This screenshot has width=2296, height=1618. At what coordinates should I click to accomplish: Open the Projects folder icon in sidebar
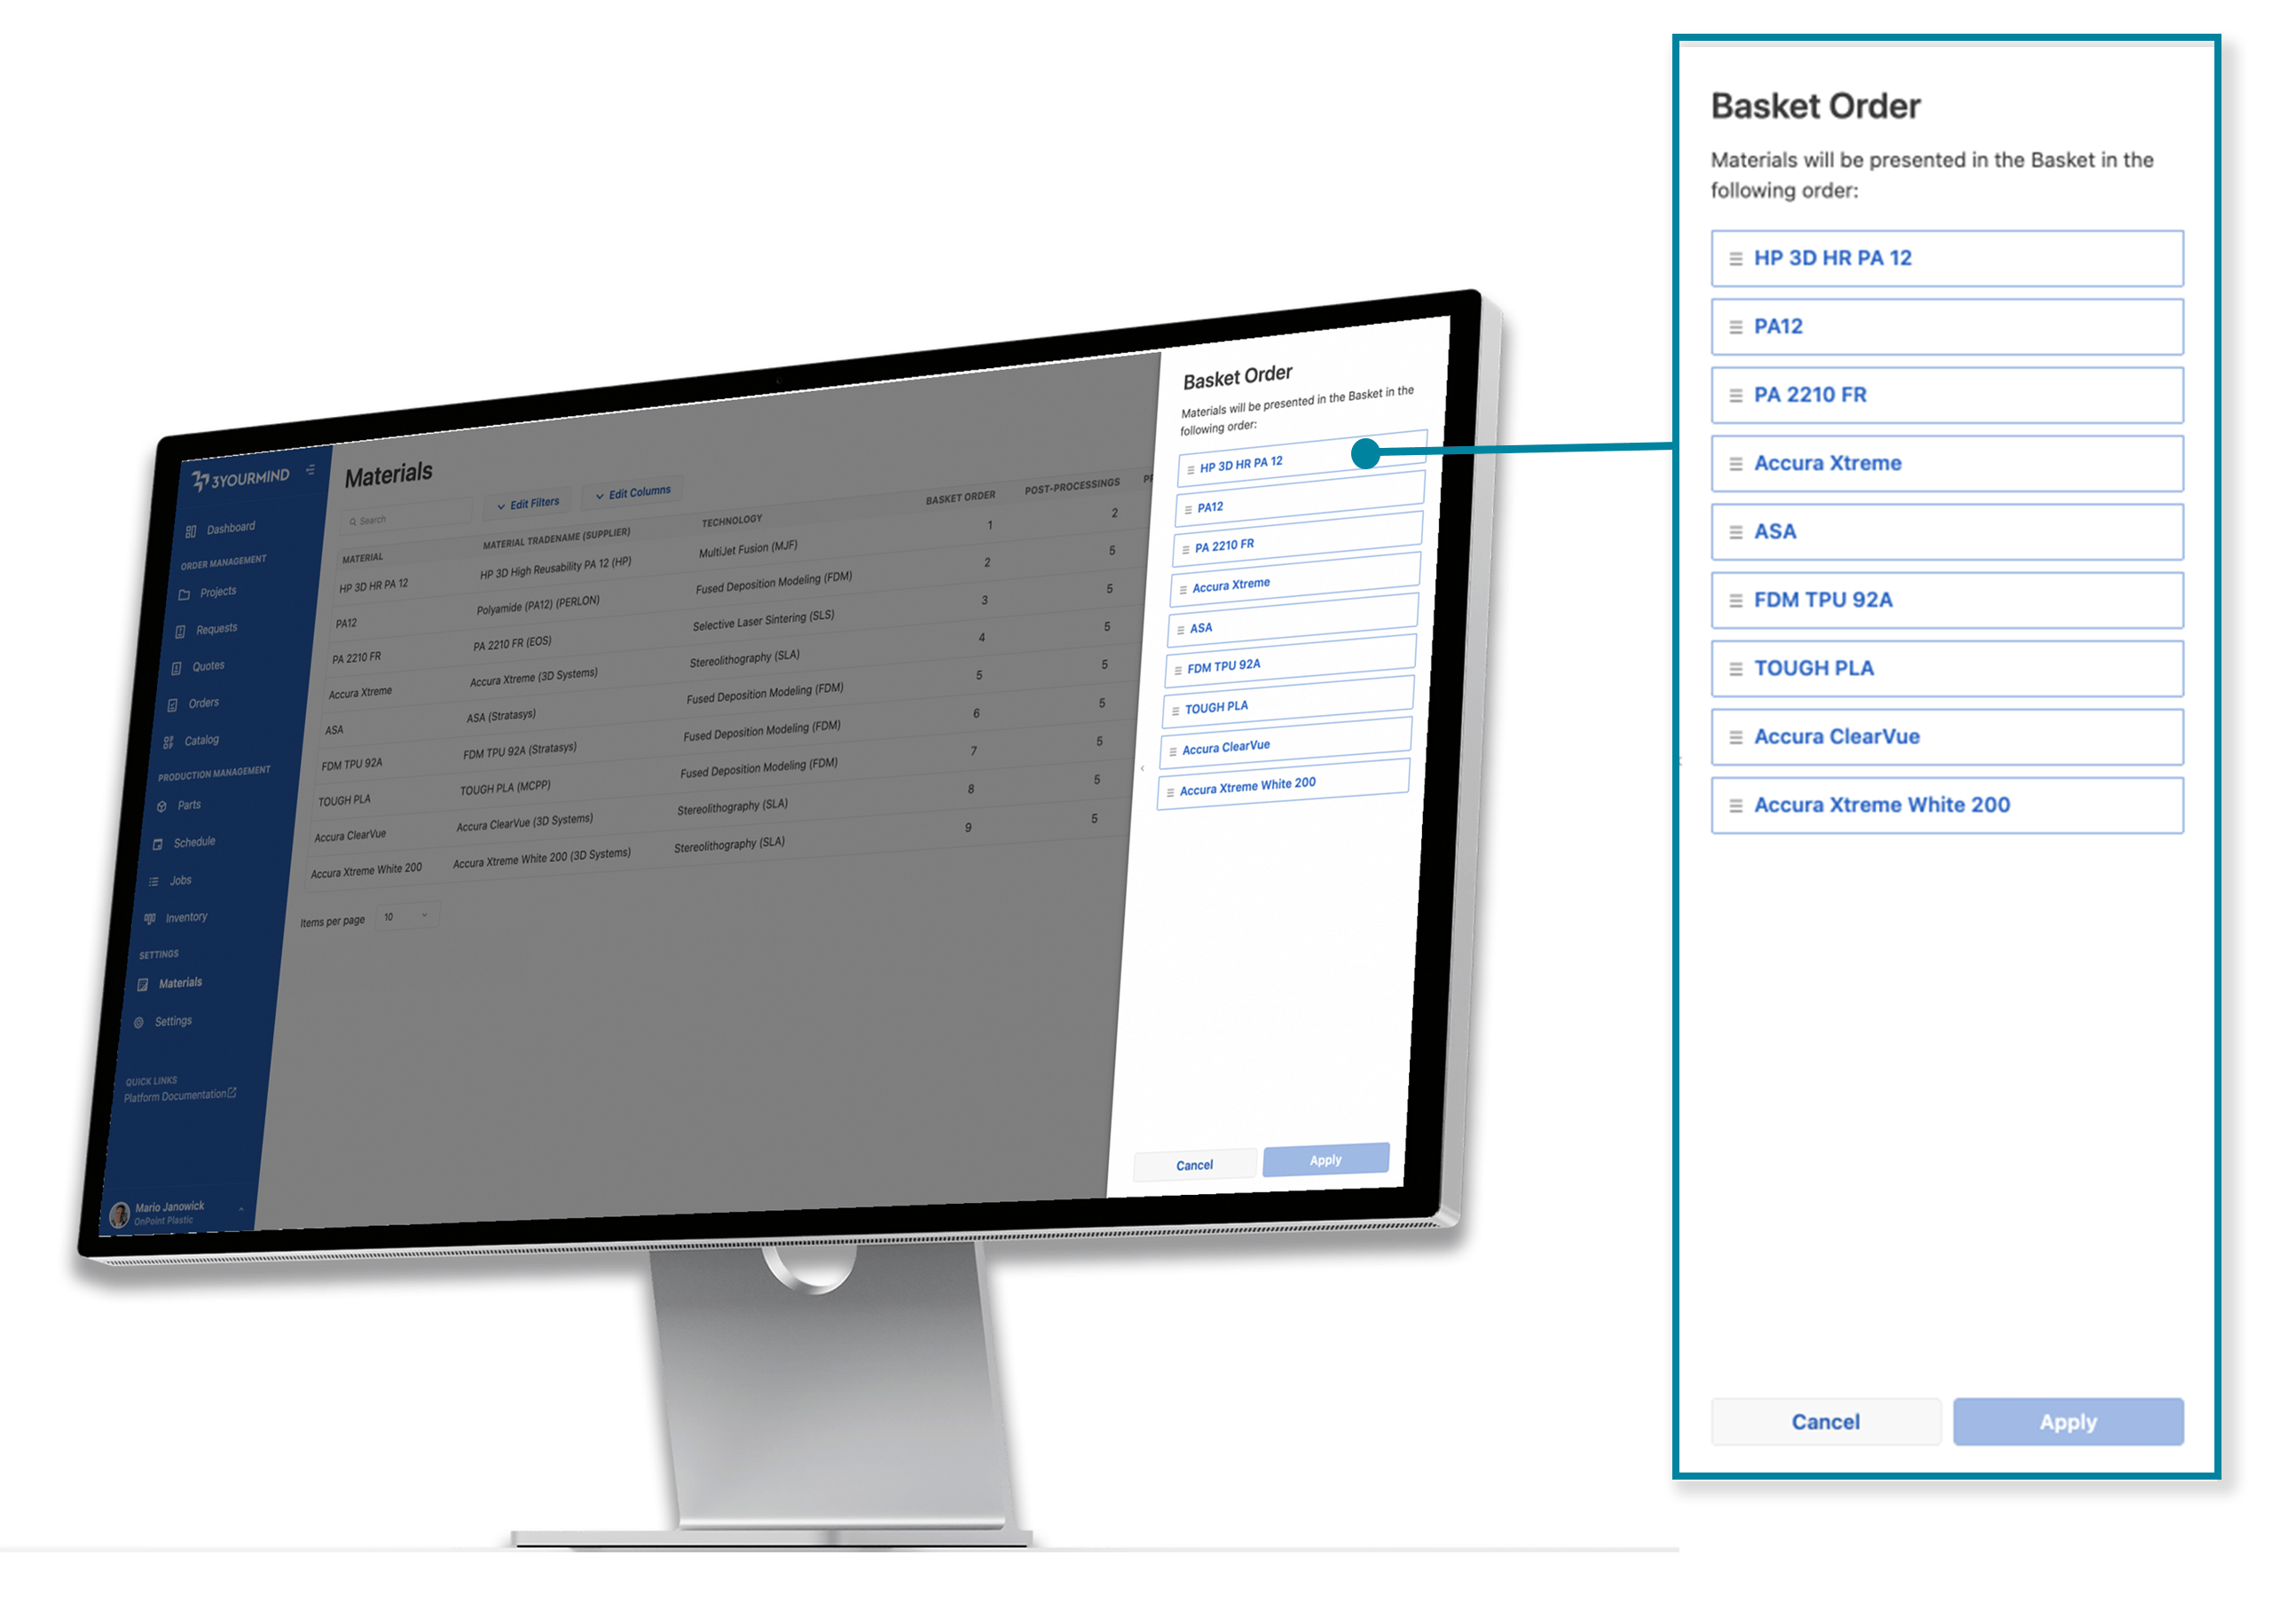point(184,595)
